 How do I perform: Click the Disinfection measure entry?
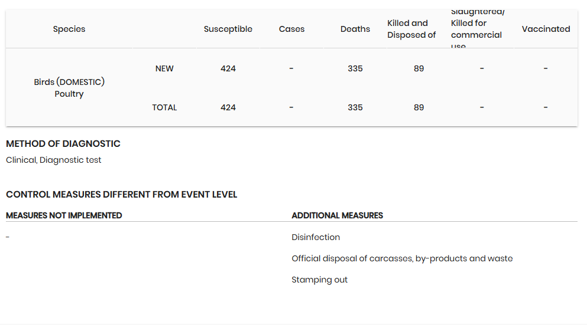click(x=316, y=237)
